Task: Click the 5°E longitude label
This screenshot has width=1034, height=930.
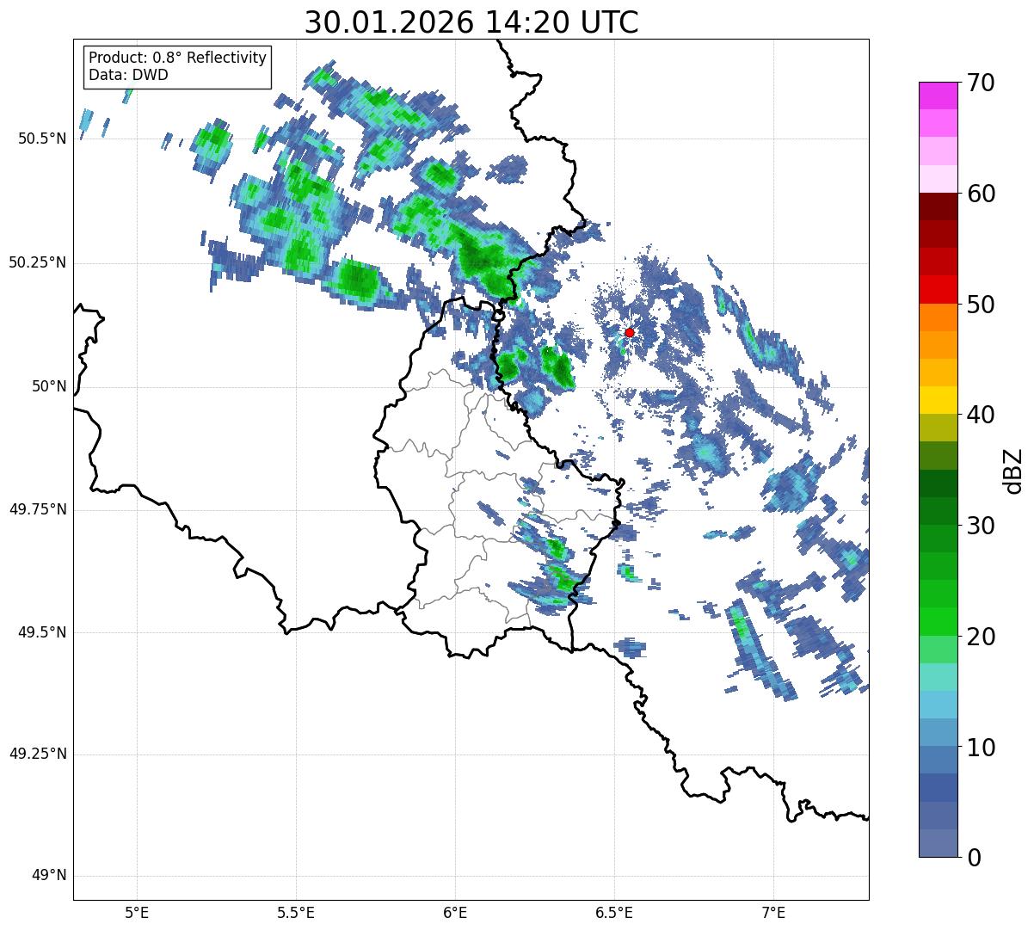Action: [137, 913]
